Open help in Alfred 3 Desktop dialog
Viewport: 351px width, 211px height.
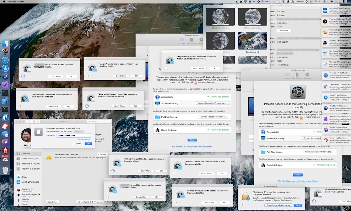click(x=113, y=171)
